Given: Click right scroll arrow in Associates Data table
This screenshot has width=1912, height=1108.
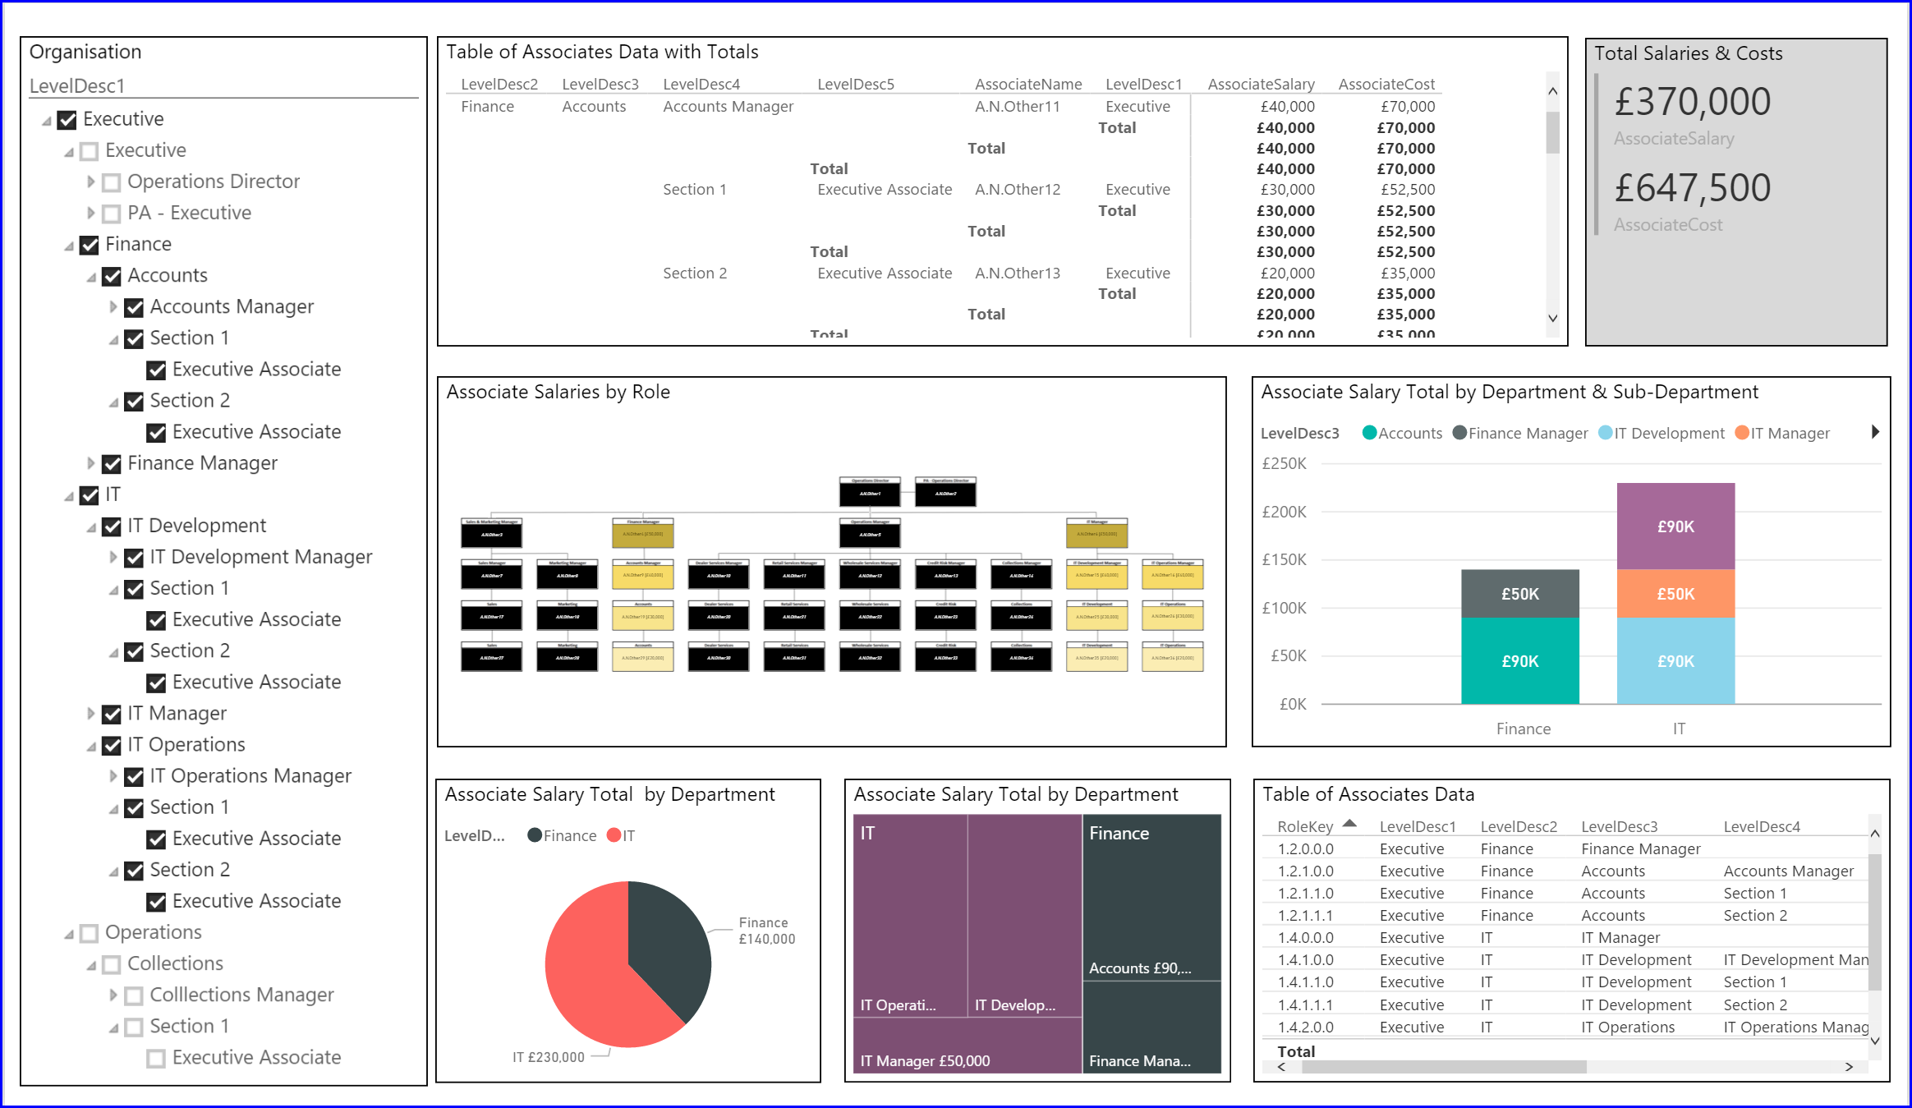Looking at the screenshot, I should point(1849,1067).
